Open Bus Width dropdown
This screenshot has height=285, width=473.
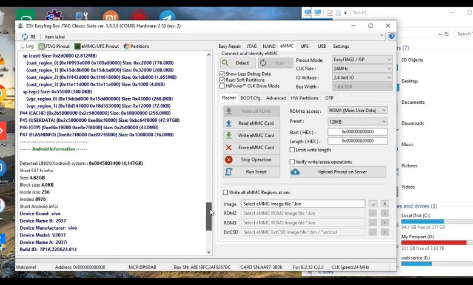(362, 87)
